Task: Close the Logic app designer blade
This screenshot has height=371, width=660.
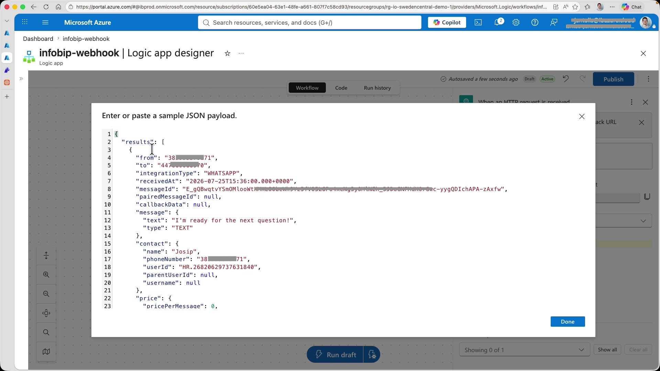Action: click(643, 54)
